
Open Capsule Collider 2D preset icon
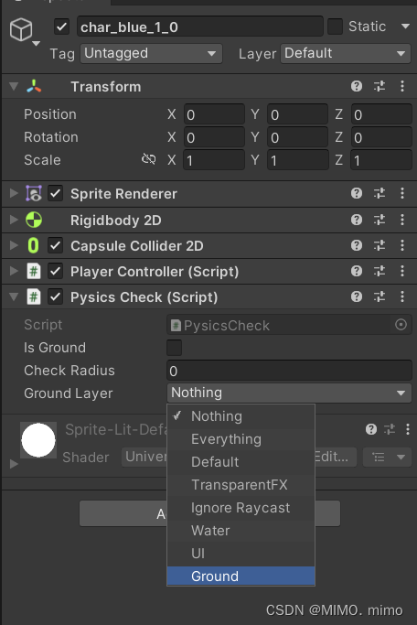(380, 245)
